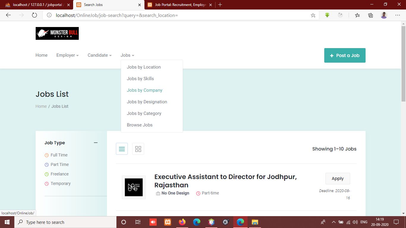Open XAMPP from the taskbar

point(168,222)
